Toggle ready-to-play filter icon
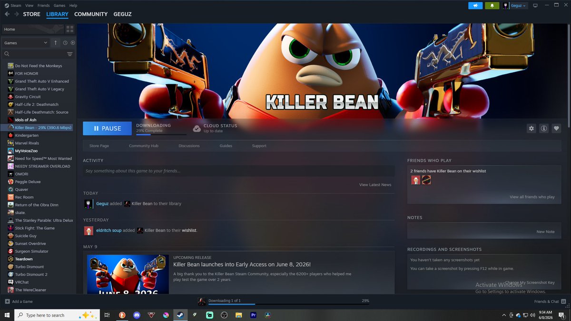This screenshot has height=321, width=571. (73, 43)
